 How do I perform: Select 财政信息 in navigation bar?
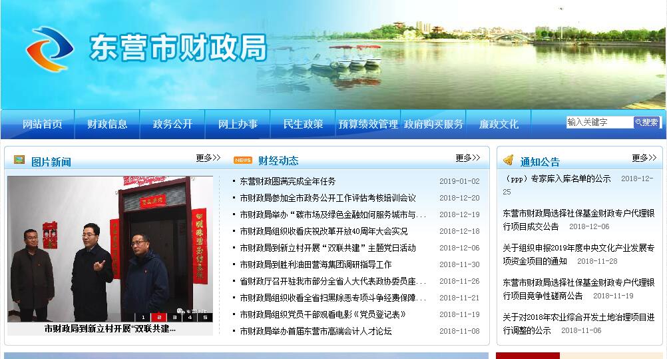[x=107, y=124]
